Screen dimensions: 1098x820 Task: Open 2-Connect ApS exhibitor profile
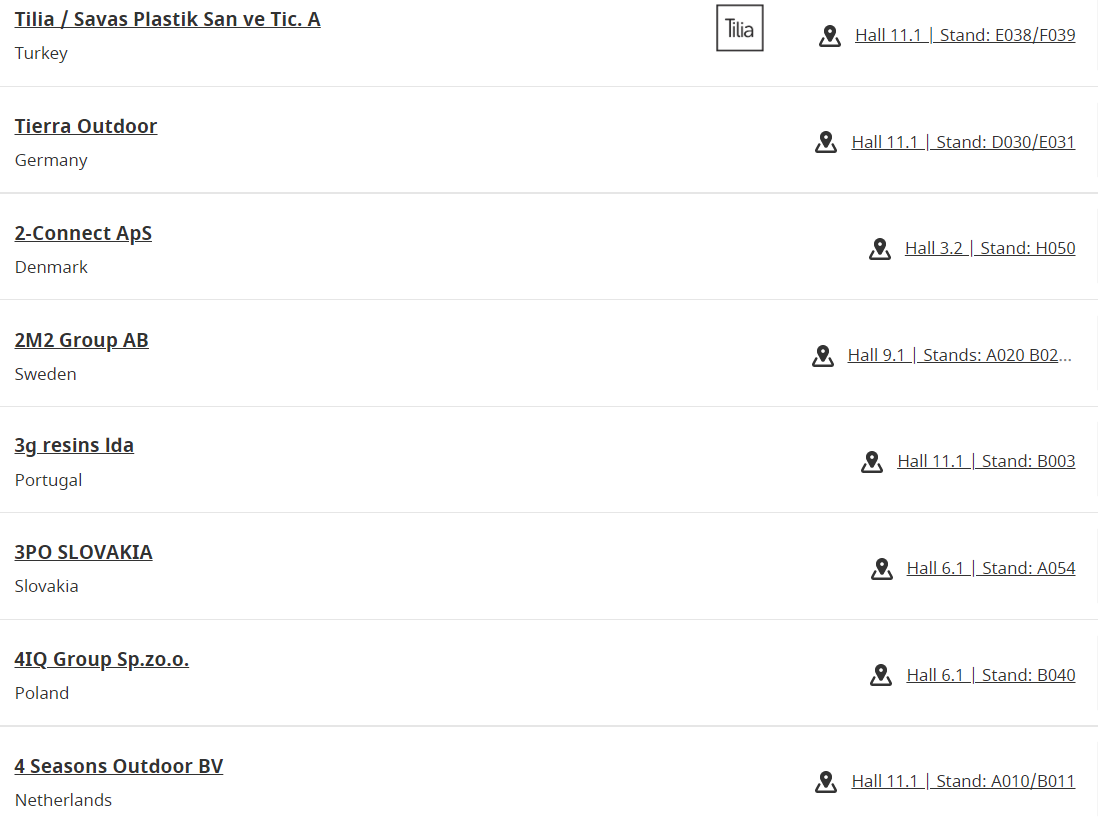coord(83,233)
